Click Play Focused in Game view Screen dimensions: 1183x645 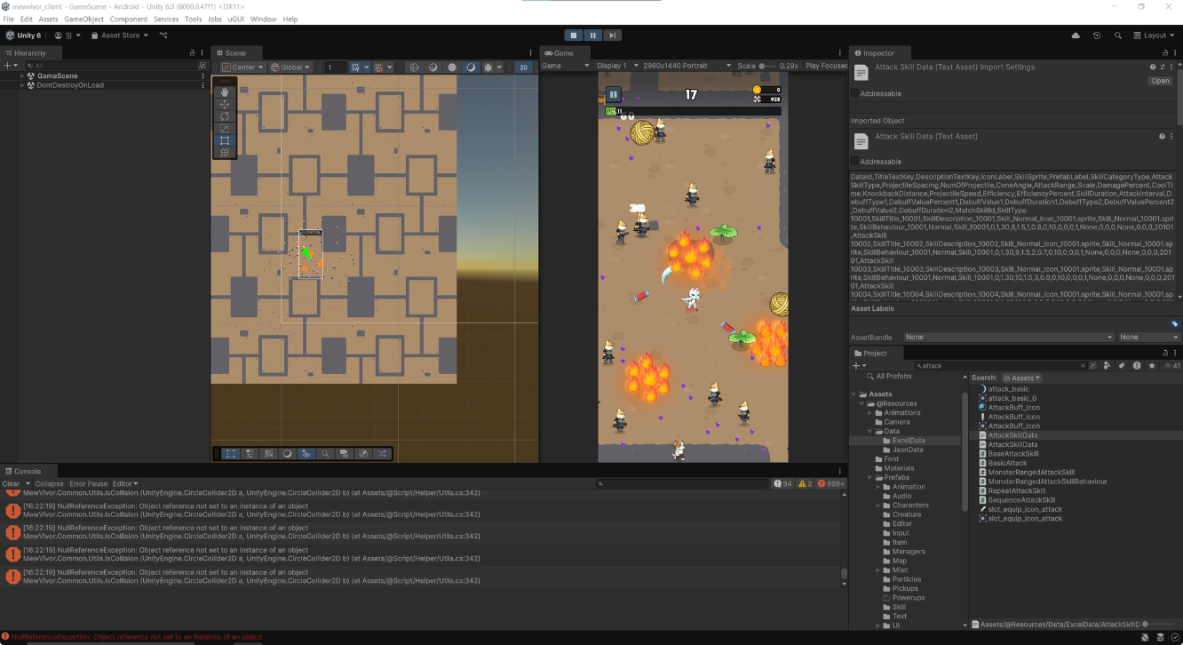pos(826,66)
